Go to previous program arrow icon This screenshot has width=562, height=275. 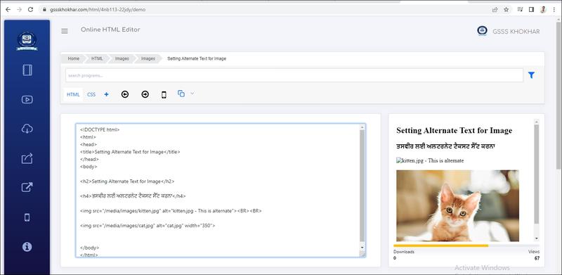point(125,94)
